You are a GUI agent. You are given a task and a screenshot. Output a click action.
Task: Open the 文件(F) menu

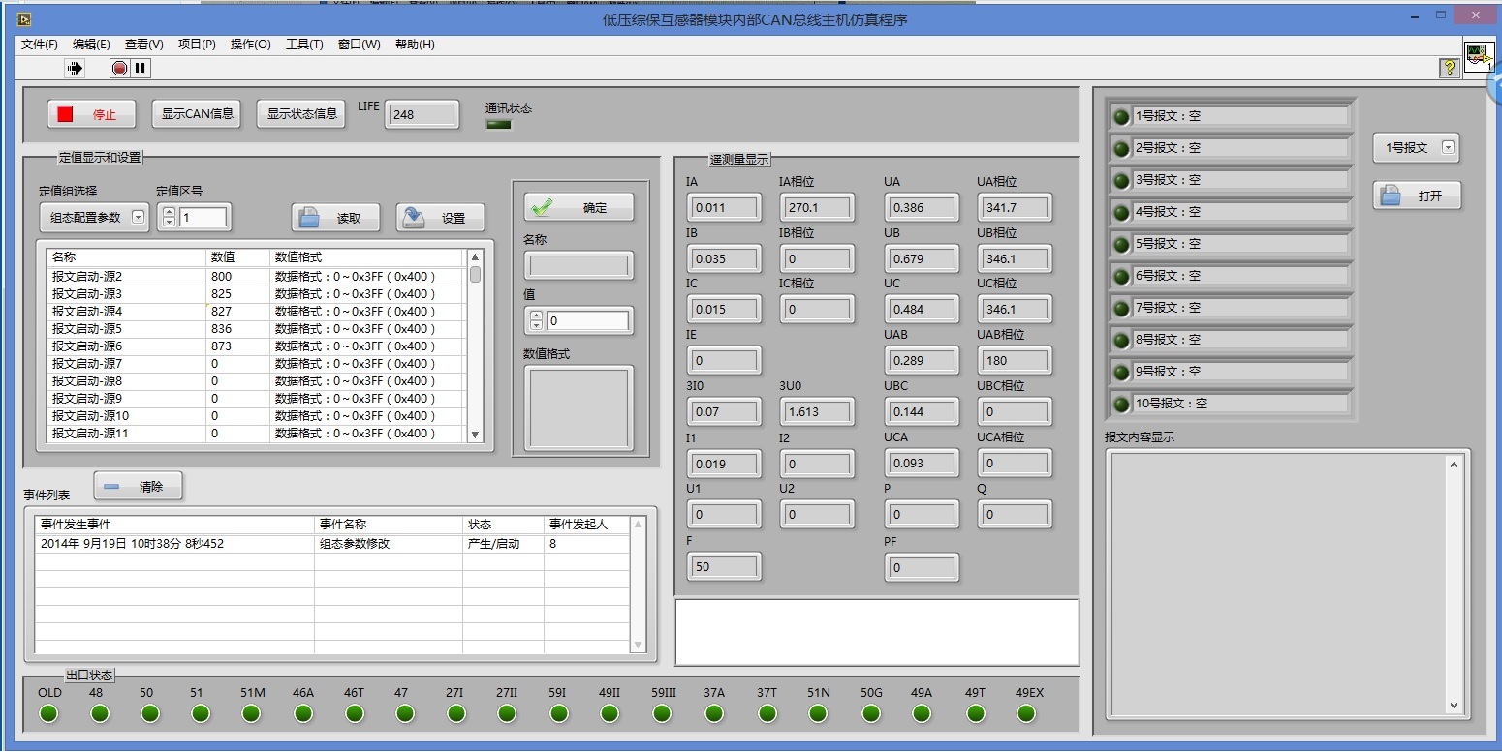click(40, 45)
